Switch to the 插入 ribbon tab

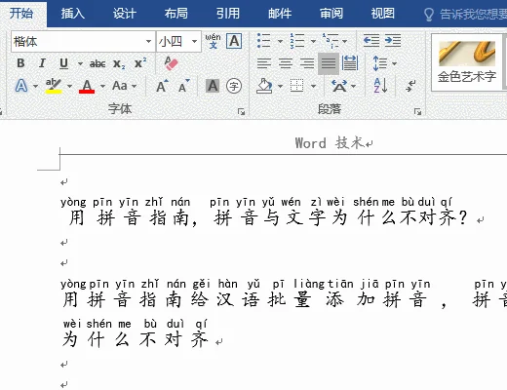pyautogui.click(x=73, y=14)
